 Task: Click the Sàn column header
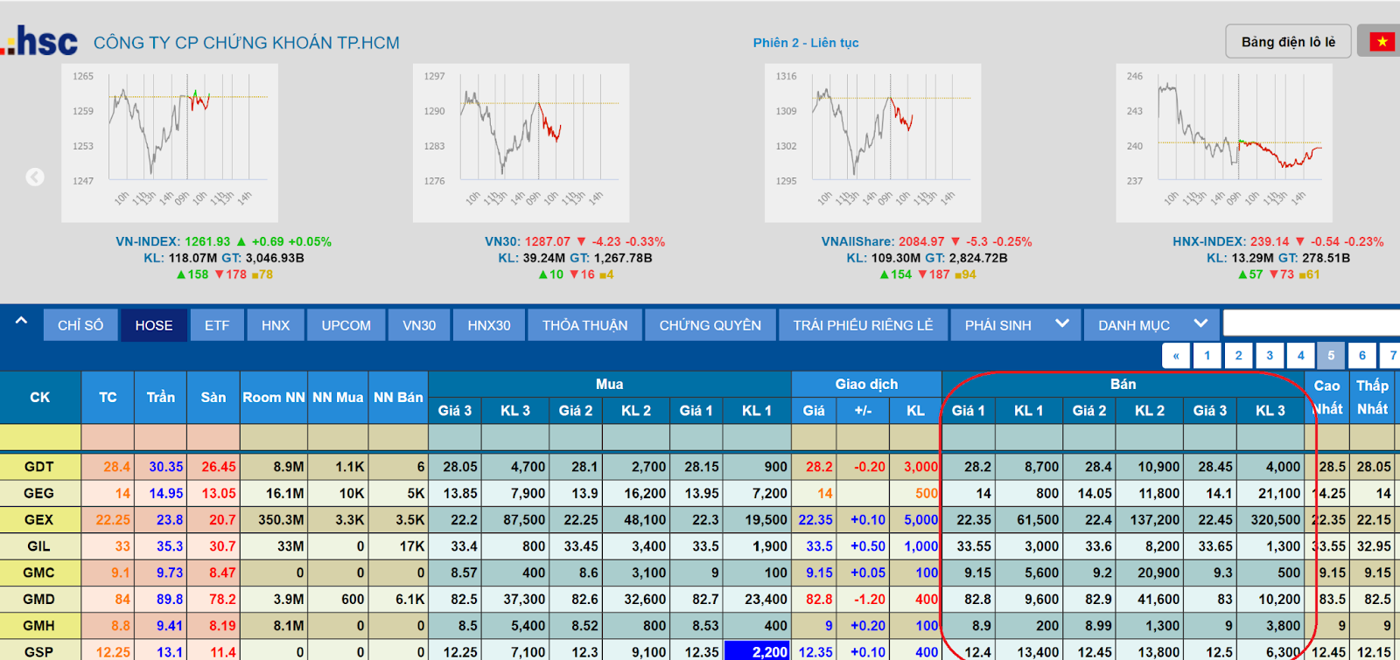click(213, 397)
